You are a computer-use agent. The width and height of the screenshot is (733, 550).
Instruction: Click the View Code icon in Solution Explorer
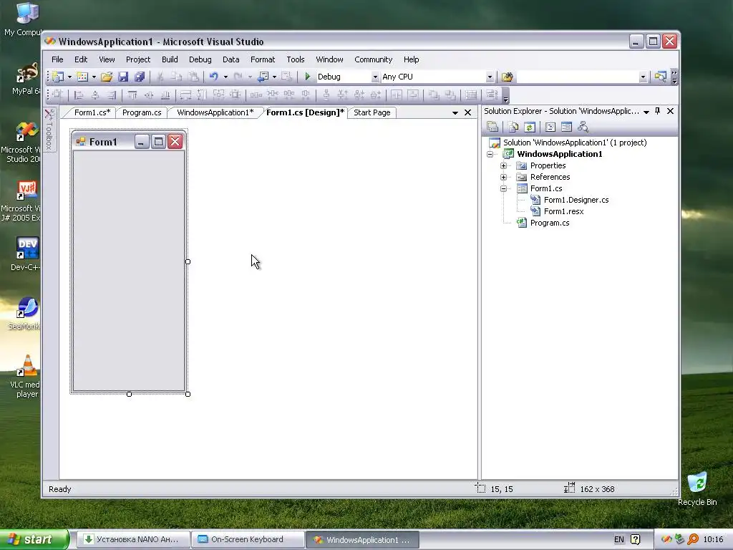pyautogui.click(x=550, y=127)
